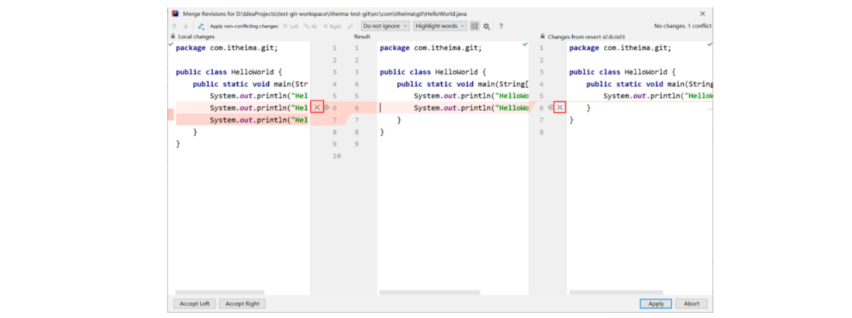
Task: Click the right pane horizontal scrollbar
Action: 616,293
